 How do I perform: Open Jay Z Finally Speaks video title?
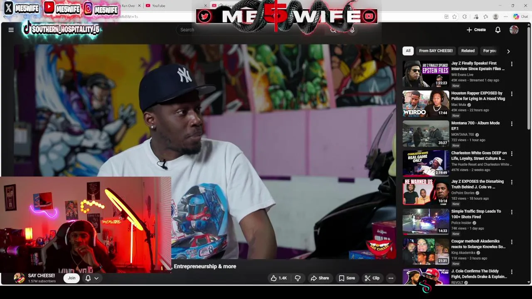[478, 66]
